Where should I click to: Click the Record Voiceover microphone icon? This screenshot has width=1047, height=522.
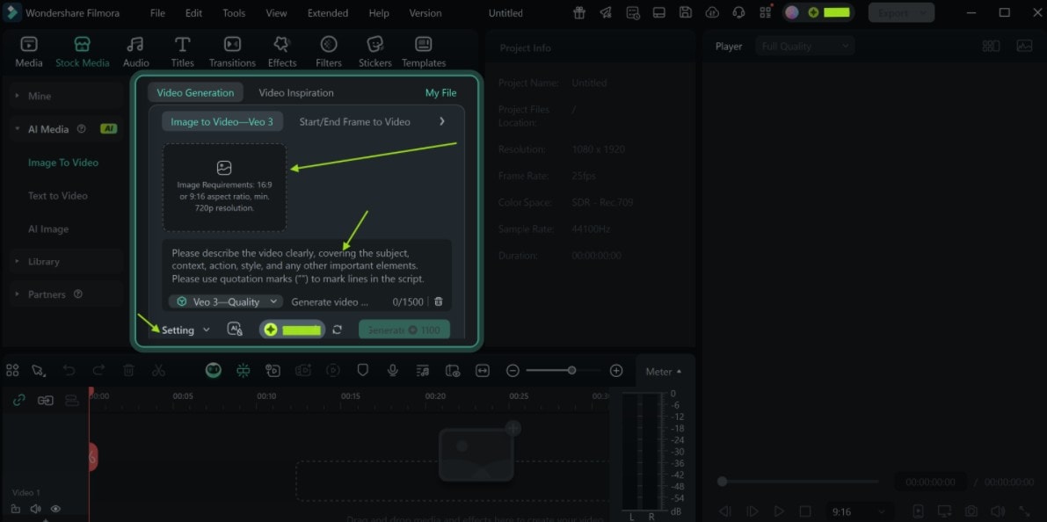pos(392,370)
